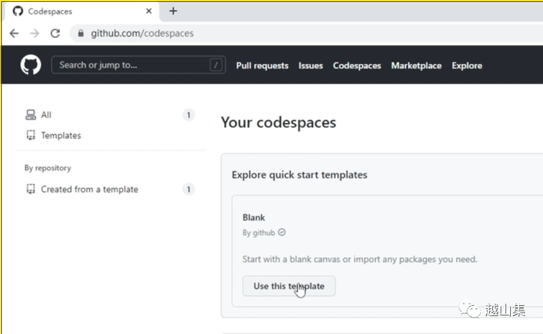Image resolution: width=543 pixels, height=334 pixels.
Task: Click the GitHub Octocat logo
Action: 30,65
